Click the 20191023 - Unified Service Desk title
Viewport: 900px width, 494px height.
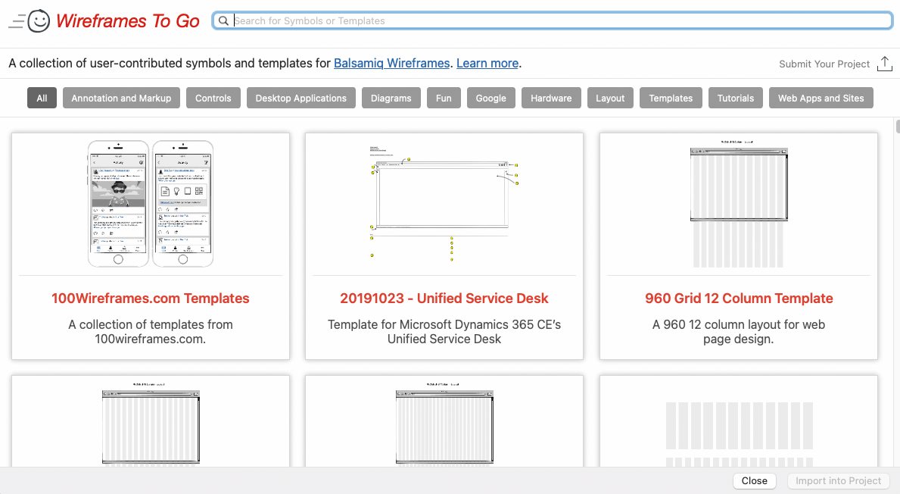(444, 298)
